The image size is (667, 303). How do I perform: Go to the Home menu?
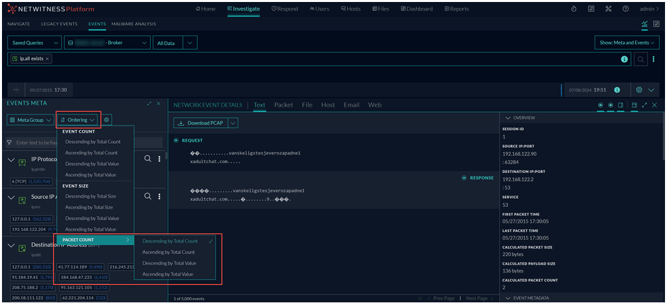(x=206, y=9)
